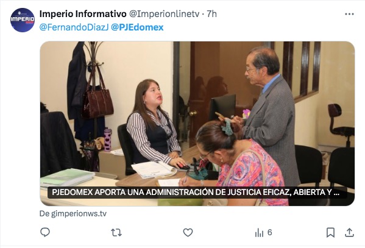Image resolution: width=365 pixels, height=248 pixels.
Task: Repost the Imperio Informativo tweet
Action: [116, 232]
